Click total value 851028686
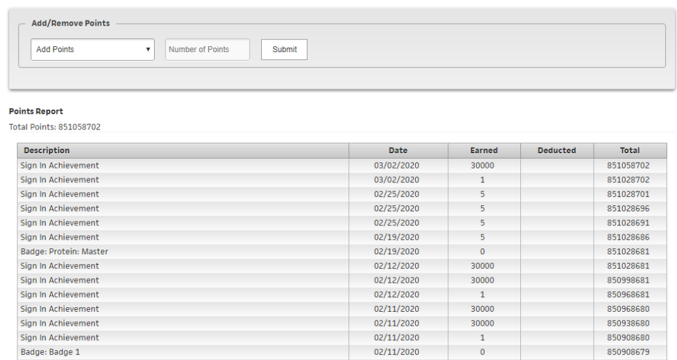This screenshot has width=677, height=360. pos(628,237)
